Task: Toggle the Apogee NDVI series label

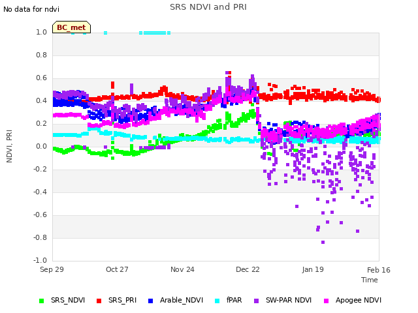Action: 359,300
